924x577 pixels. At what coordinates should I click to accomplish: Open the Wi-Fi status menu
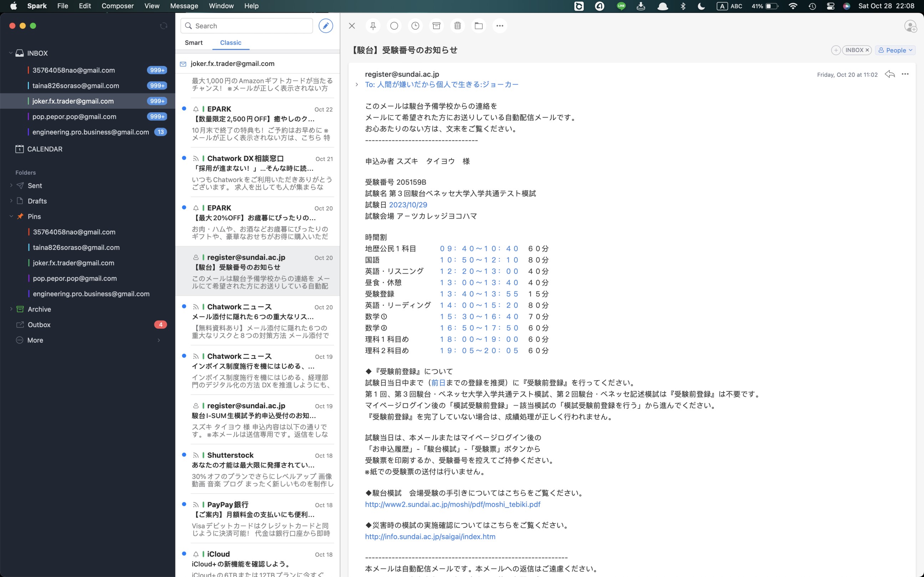click(793, 6)
